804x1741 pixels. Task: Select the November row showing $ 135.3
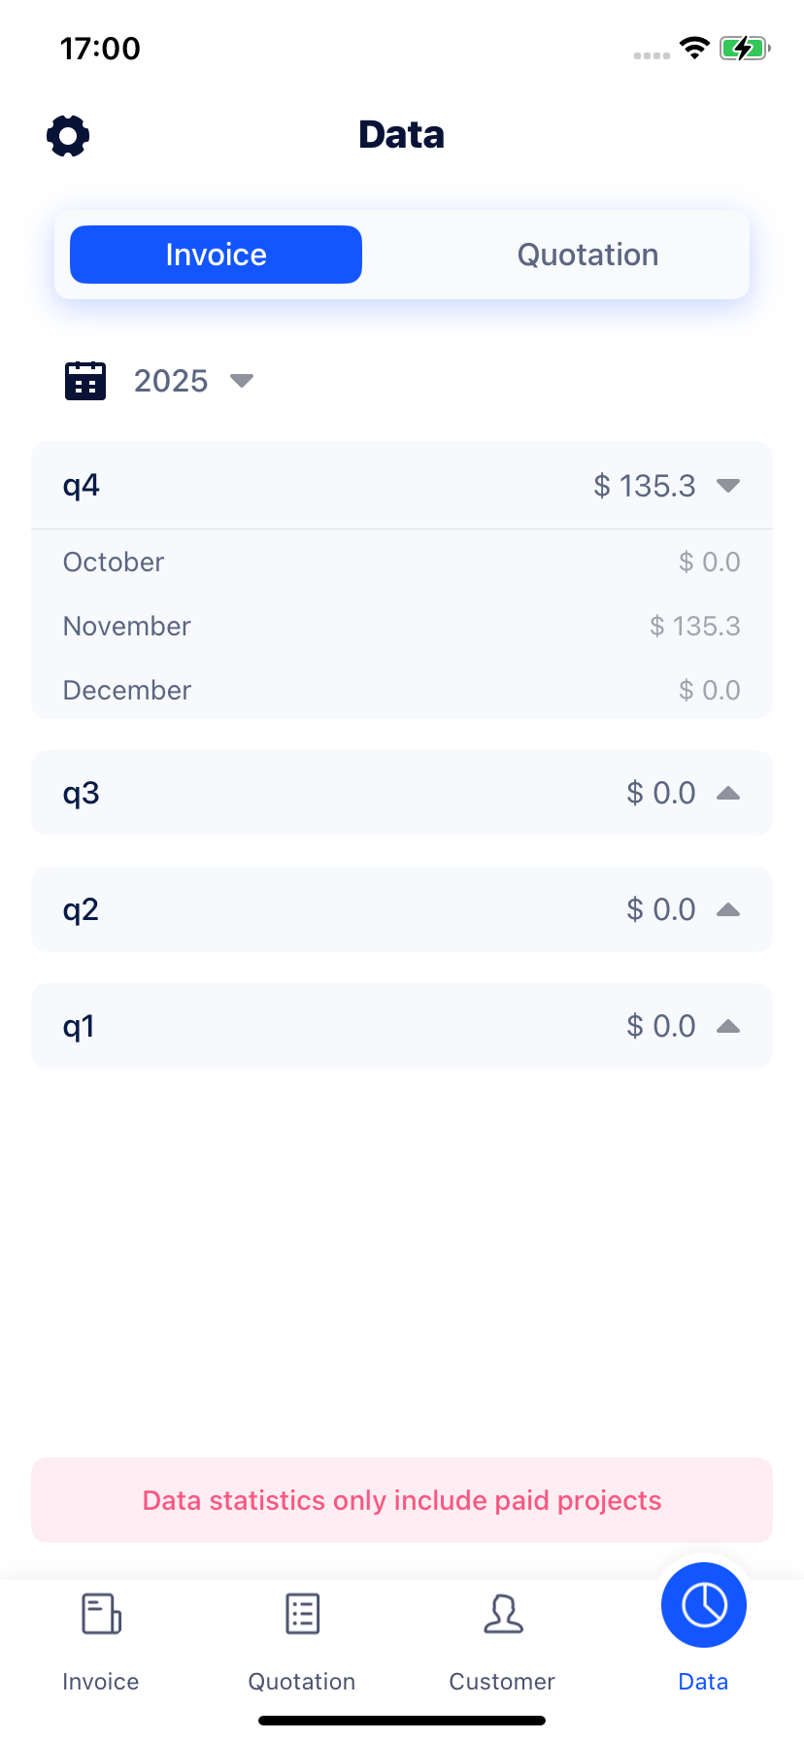tap(402, 627)
